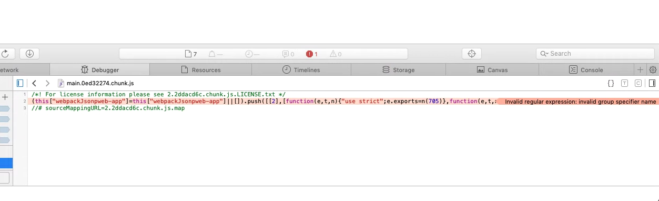Go forward in the file history
This screenshot has width=659, height=201.
click(47, 83)
